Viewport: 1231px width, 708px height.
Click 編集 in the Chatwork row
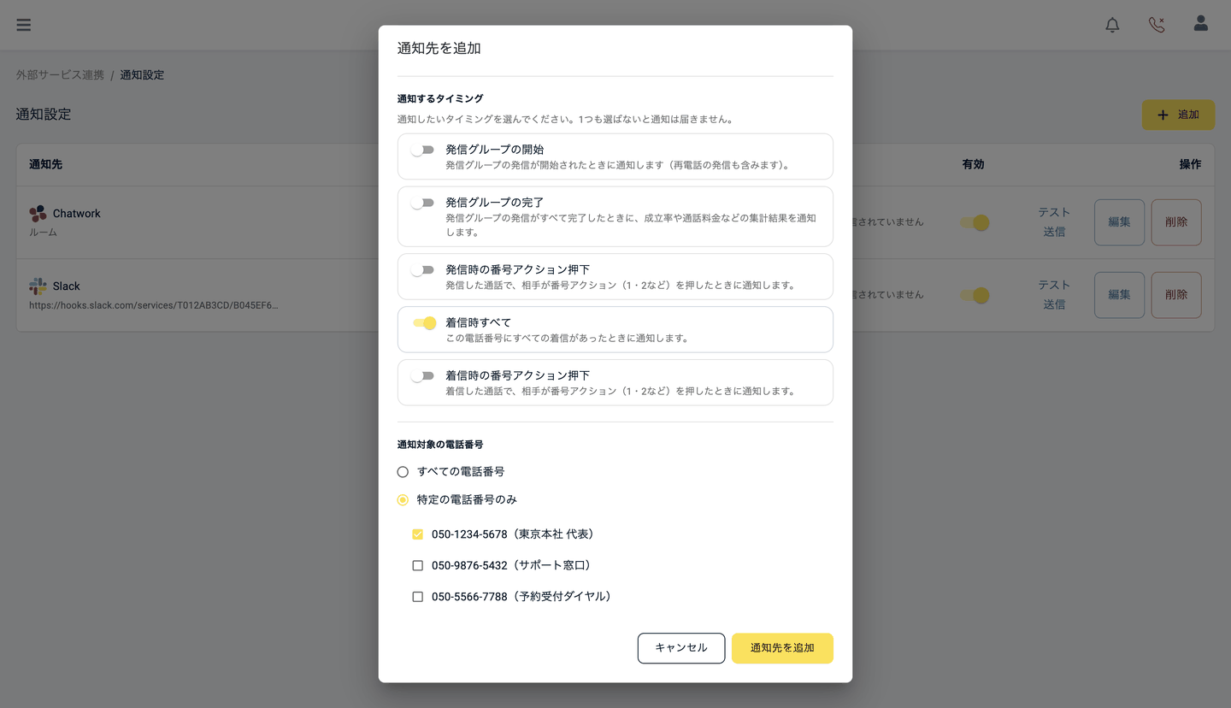[x=1119, y=222]
